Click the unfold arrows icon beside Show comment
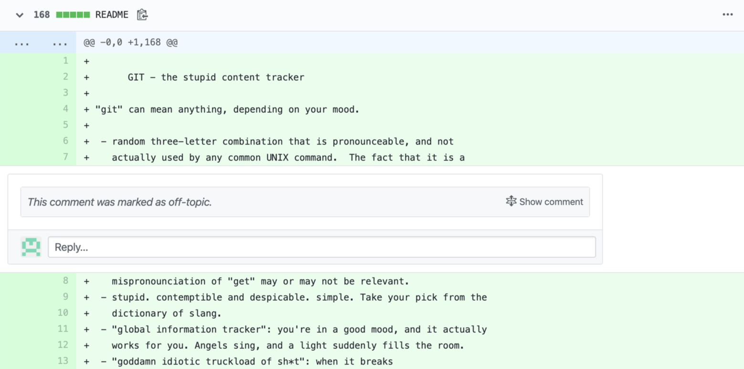The image size is (744, 369). (x=511, y=201)
